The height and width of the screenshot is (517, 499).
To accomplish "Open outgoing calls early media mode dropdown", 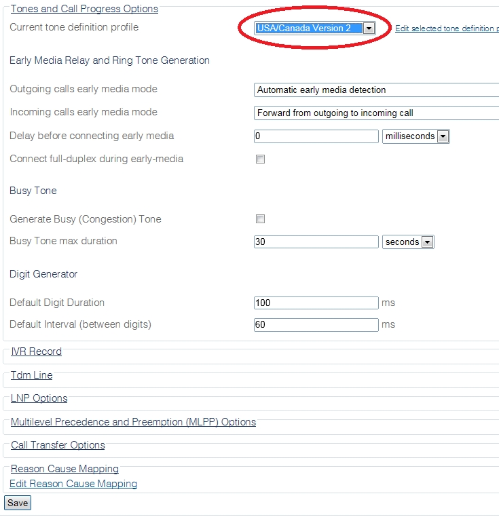I will [x=377, y=90].
